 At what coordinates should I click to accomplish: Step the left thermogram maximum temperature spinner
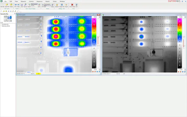99,17
